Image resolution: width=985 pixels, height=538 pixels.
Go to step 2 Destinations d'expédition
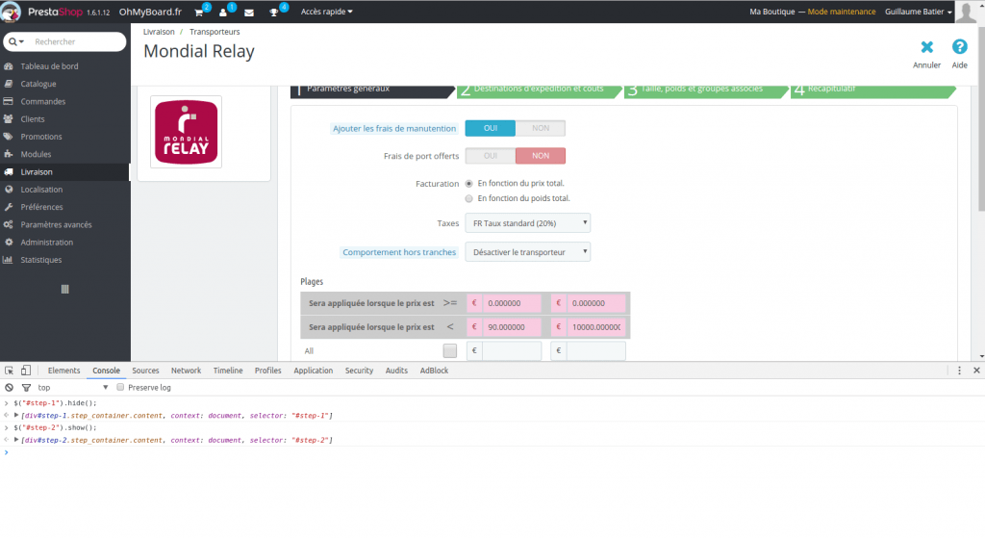(x=539, y=91)
